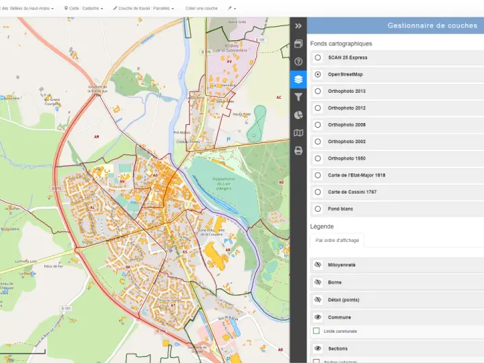Hide the Sections layer via eye icon

pyautogui.click(x=317, y=348)
